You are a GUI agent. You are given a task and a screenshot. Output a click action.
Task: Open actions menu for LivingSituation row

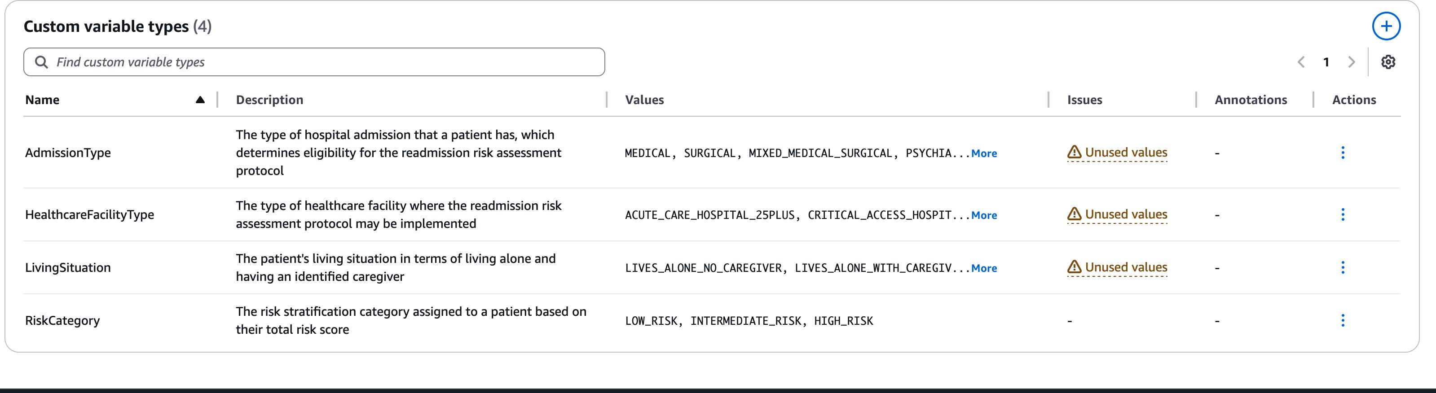(1342, 267)
